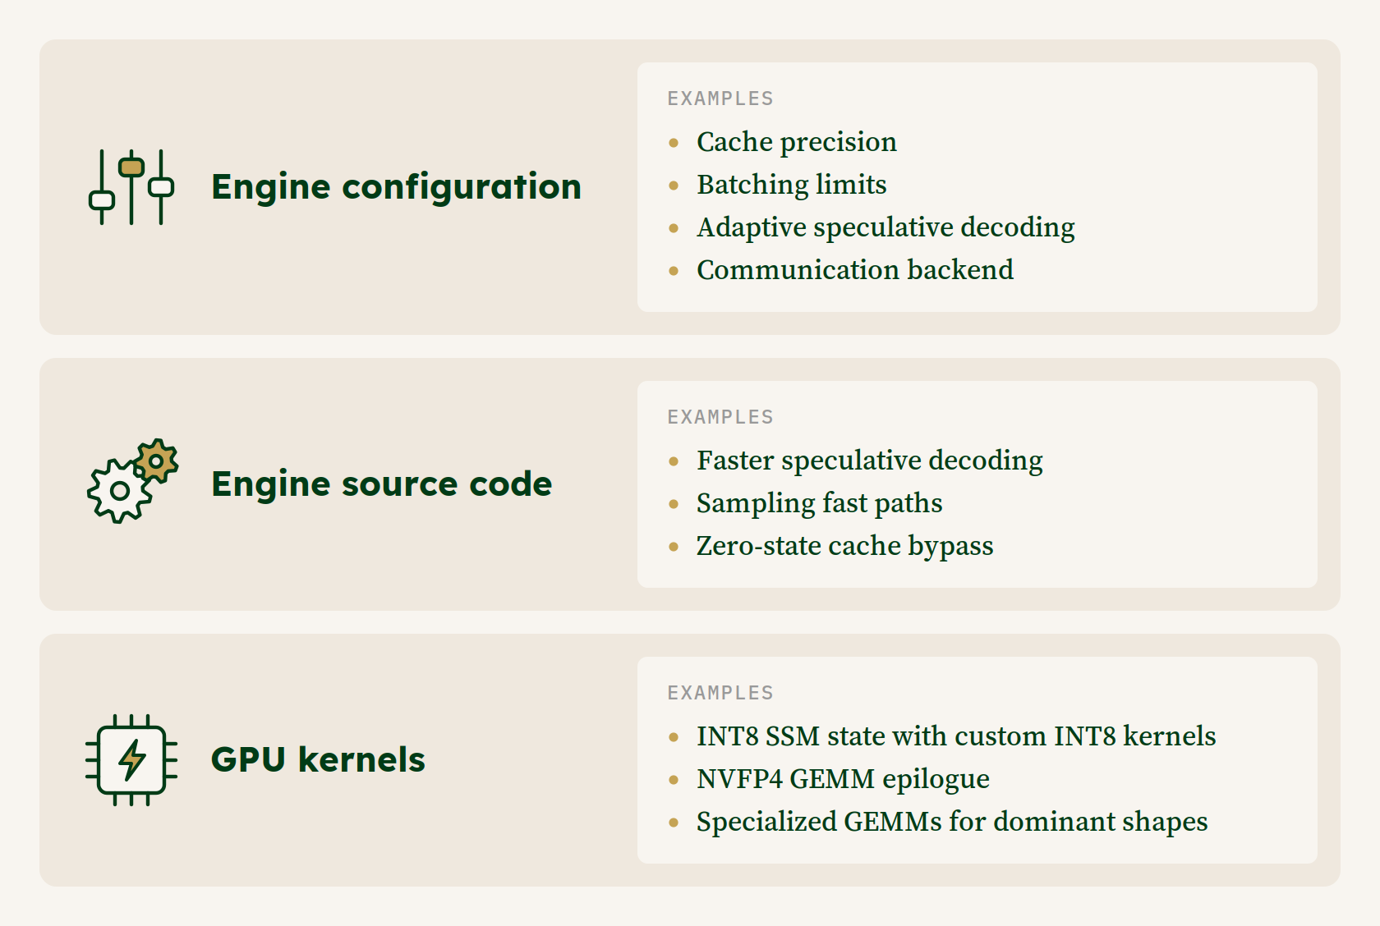Click the Batching limits list item
Viewport: 1380px width, 926px height.
point(791,185)
